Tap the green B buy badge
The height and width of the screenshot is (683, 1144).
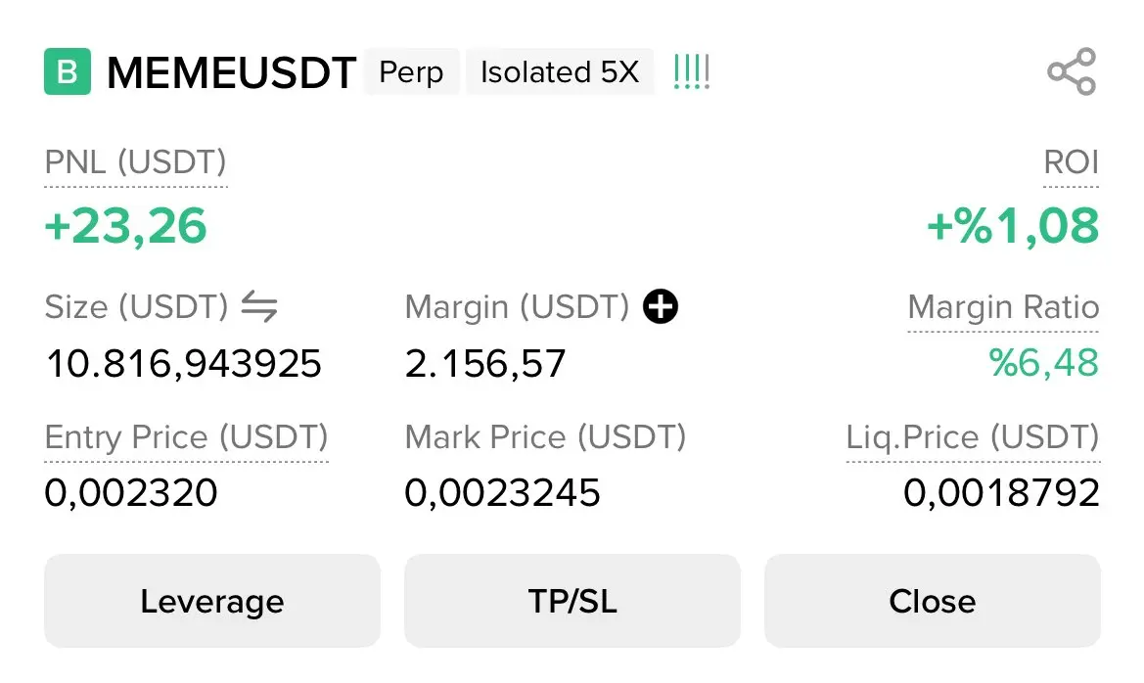click(68, 71)
